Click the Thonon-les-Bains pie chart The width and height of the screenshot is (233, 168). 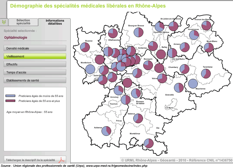tap(206, 26)
